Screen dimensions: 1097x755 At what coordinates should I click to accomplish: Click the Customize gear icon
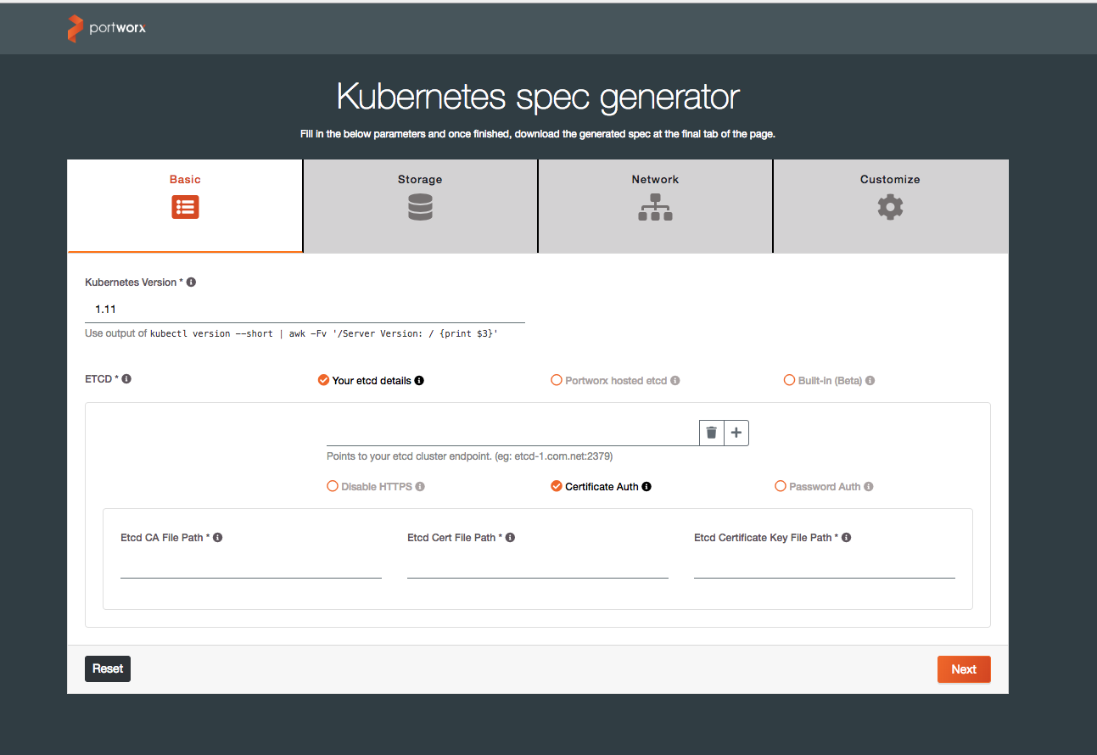(x=890, y=207)
